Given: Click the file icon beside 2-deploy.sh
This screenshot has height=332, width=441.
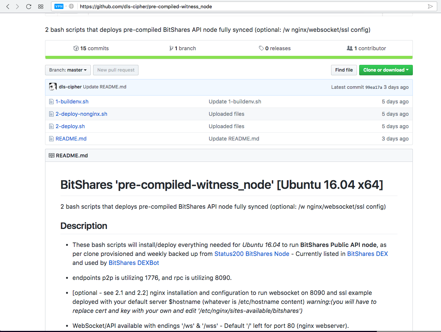Looking at the screenshot, I should pos(51,126).
